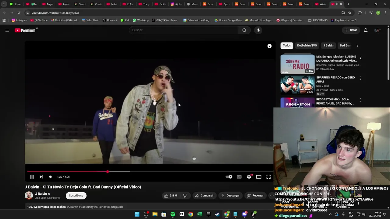Skip to the next video
Viewport: 390px width, 219px height.
[41, 177]
